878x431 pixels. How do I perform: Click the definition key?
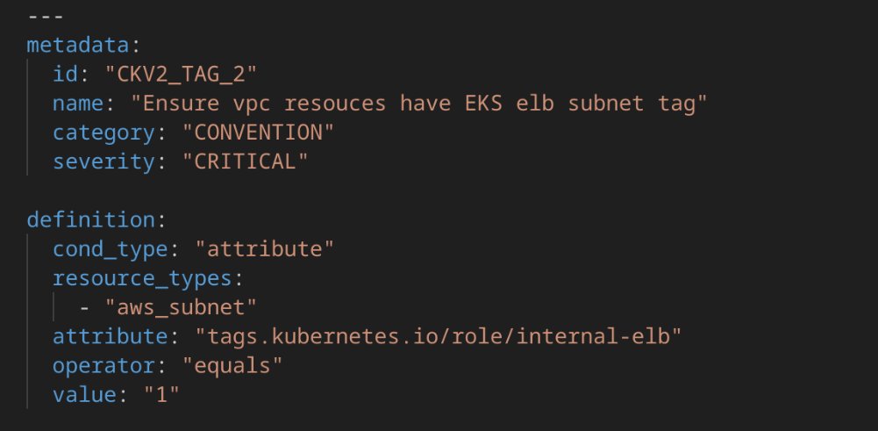point(90,219)
